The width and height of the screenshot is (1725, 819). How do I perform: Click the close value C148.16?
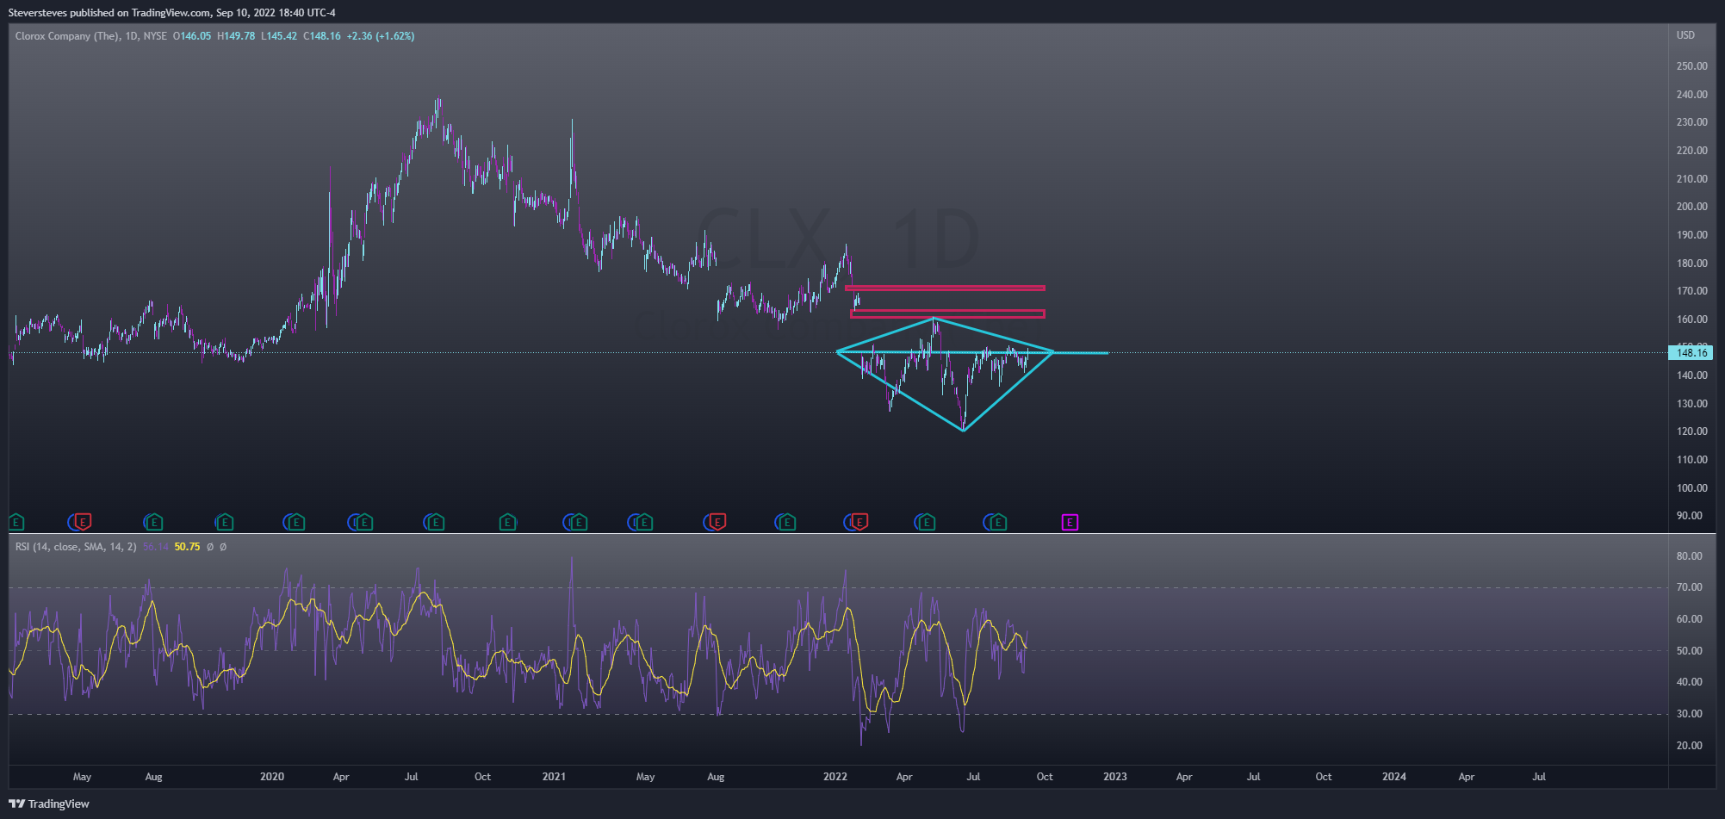322,36
